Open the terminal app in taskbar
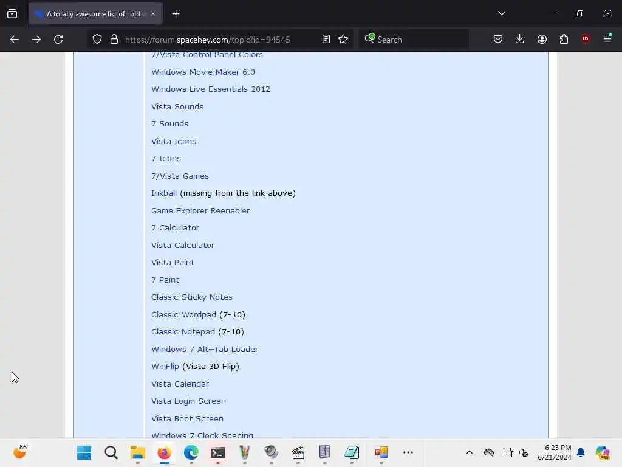622x467 pixels. (x=218, y=452)
